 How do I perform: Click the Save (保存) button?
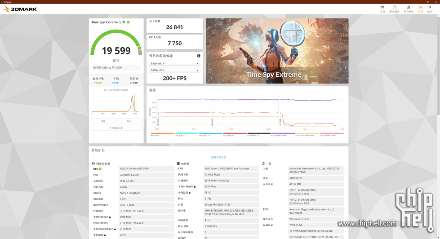[129, 121]
